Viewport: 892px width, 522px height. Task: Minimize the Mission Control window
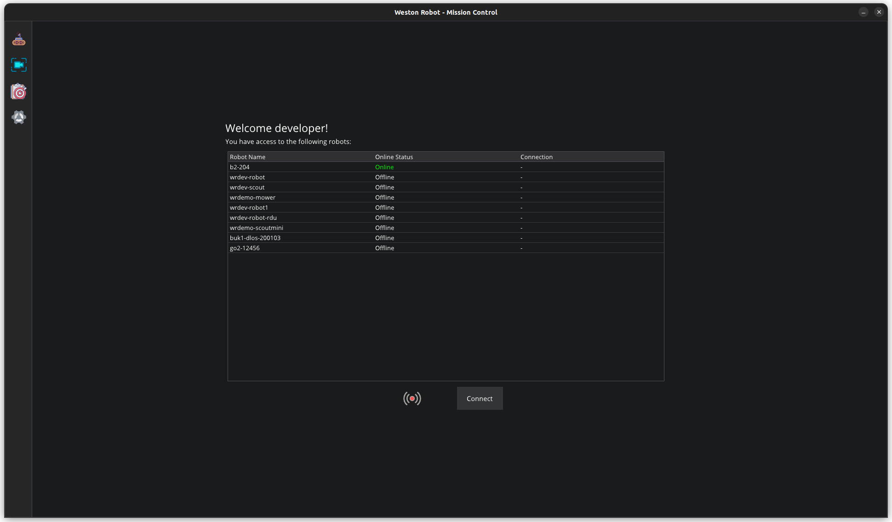[x=863, y=12]
